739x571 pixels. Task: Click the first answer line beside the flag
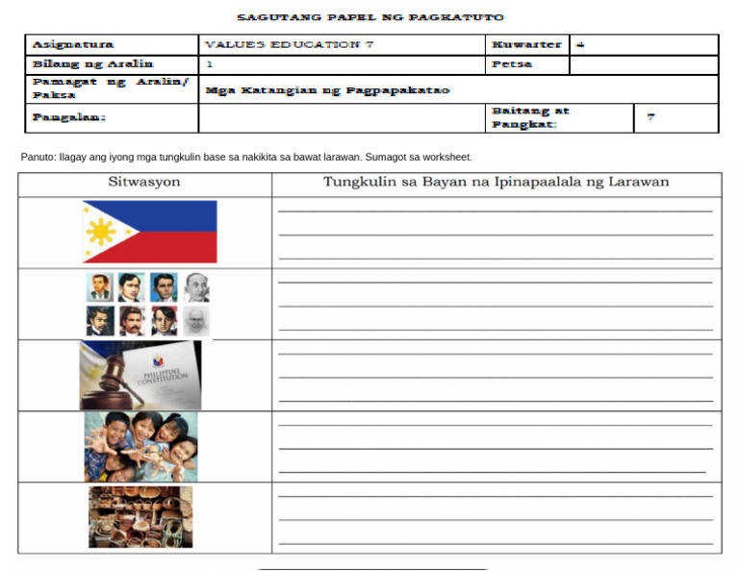click(x=496, y=211)
